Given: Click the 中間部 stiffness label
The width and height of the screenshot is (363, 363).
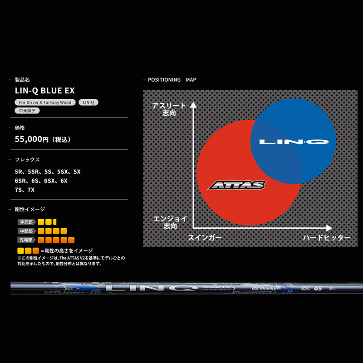Looking at the screenshot, I should (27, 231).
